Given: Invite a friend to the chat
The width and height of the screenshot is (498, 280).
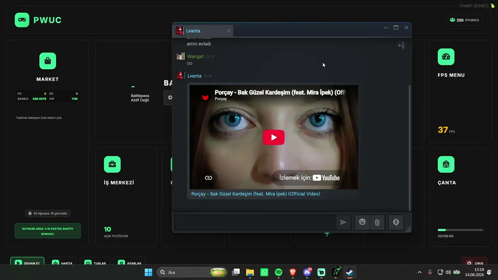Looking at the screenshot, I should click(401, 45).
